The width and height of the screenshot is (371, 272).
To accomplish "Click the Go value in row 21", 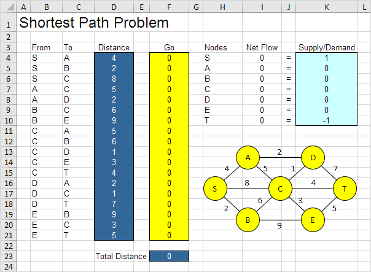I will coord(169,235).
